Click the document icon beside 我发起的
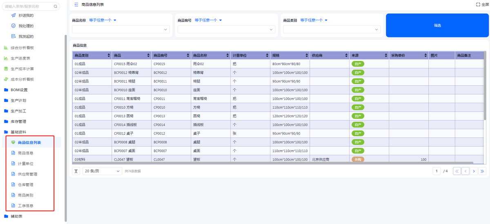 point(13,36)
